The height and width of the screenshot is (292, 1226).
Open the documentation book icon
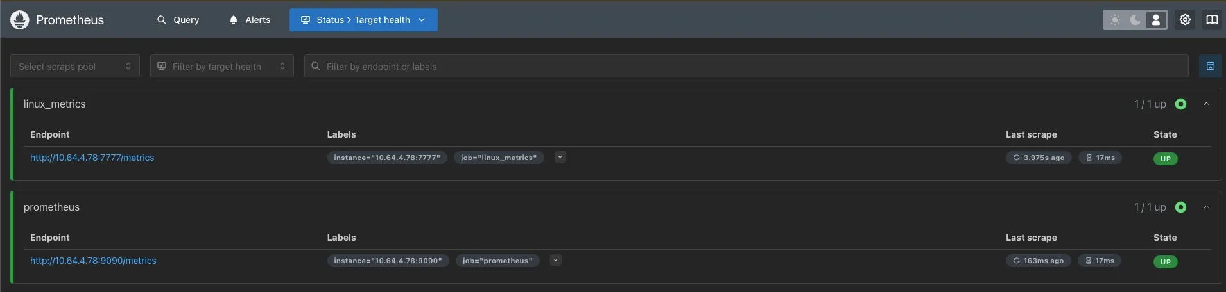pos(1212,20)
